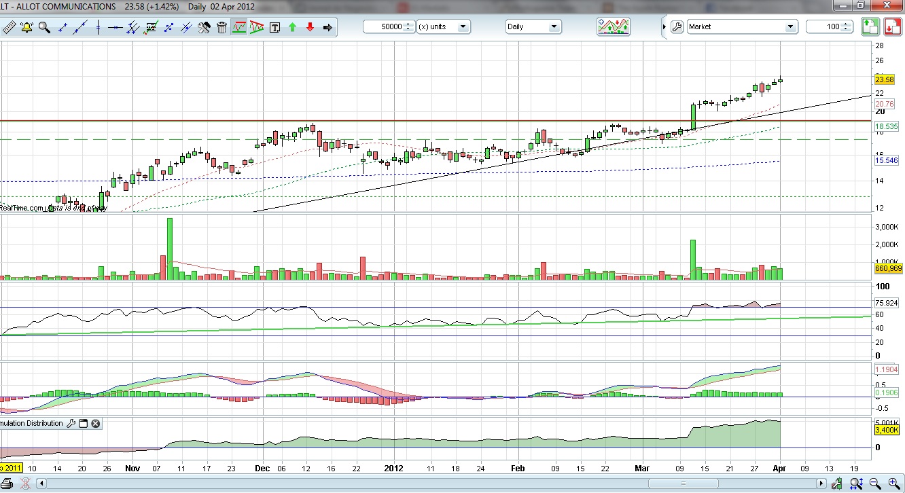Open the regression line tool

coord(151,27)
